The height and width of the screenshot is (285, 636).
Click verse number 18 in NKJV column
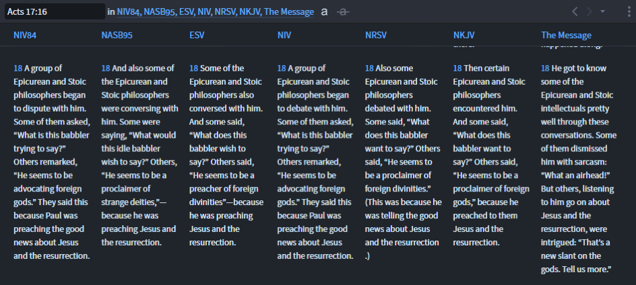(457, 68)
